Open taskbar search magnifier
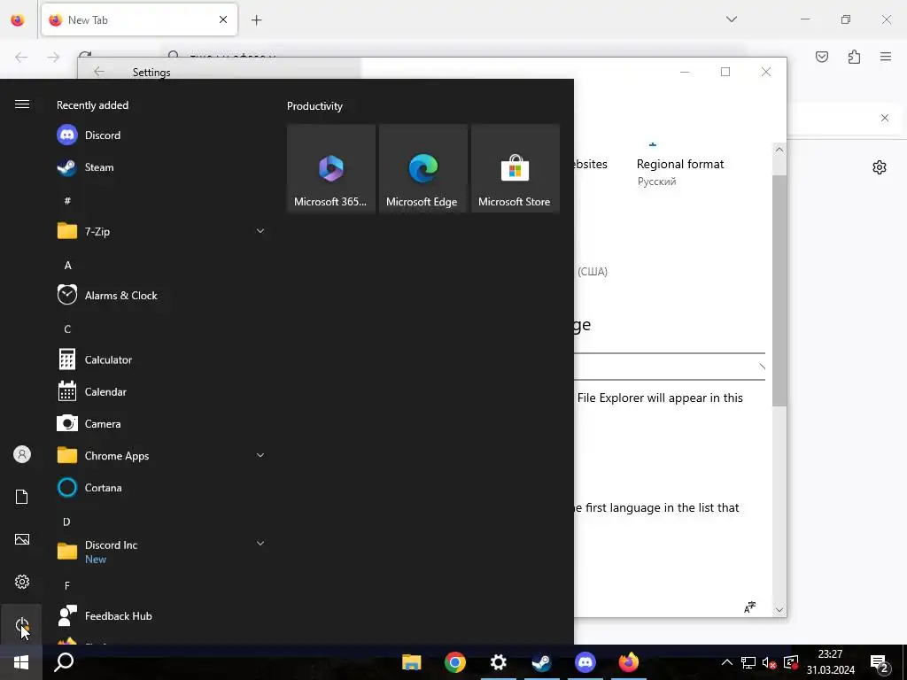Screen dimensions: 907x680 (x=64, y=662)
